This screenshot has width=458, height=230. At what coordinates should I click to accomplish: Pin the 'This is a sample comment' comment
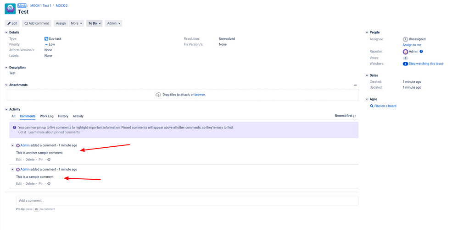[x=41, y=184]
